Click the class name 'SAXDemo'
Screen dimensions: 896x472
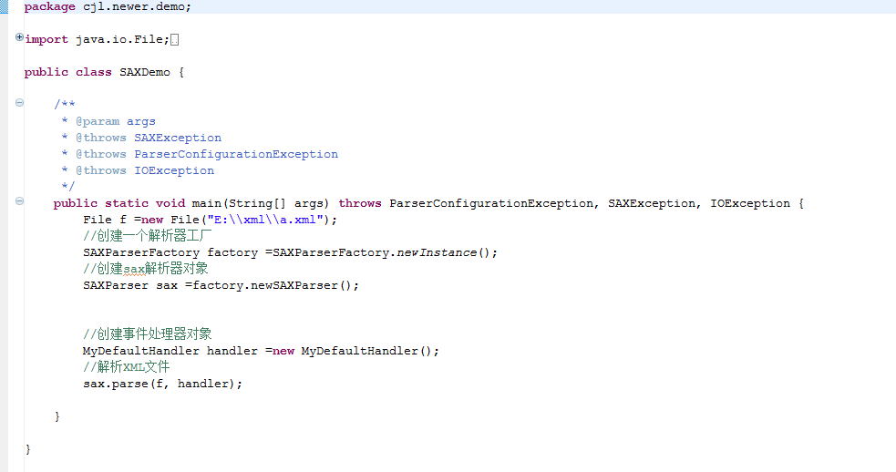pos(145,72)
